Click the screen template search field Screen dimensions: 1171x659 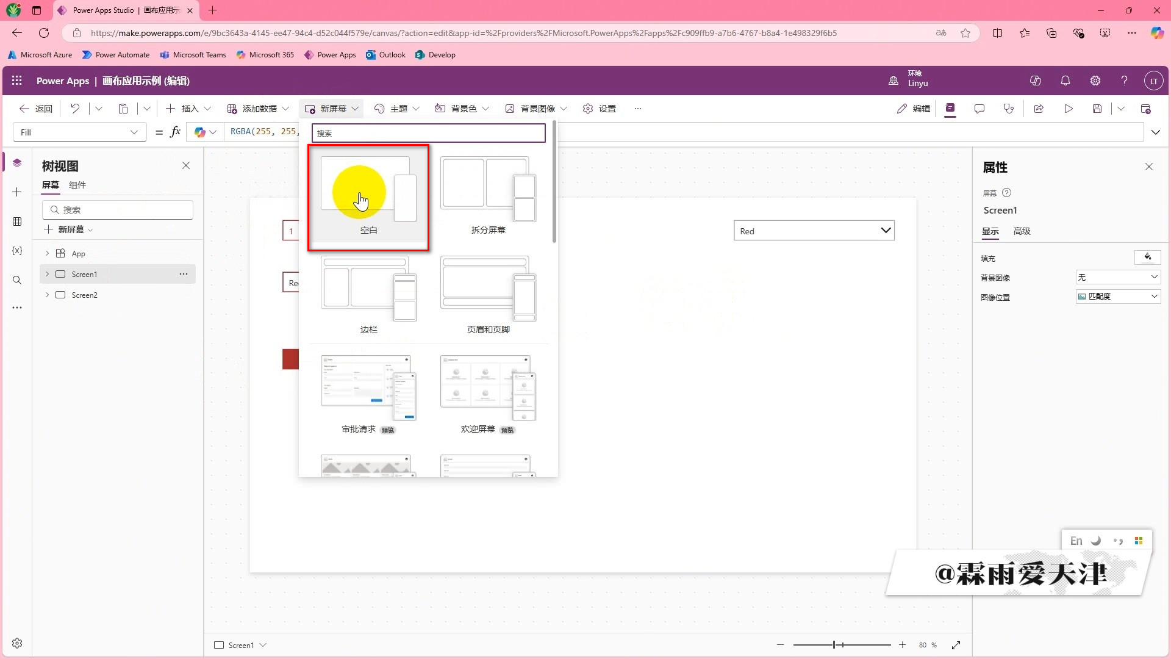click(428, 133)
